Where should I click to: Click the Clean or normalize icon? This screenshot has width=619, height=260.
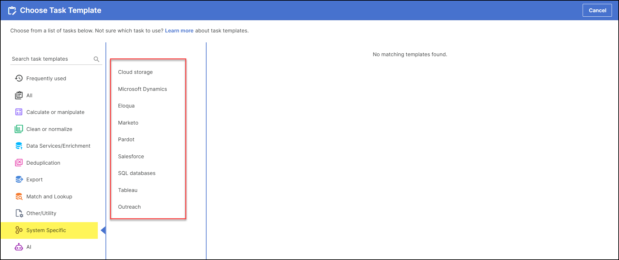coord(19,129)
